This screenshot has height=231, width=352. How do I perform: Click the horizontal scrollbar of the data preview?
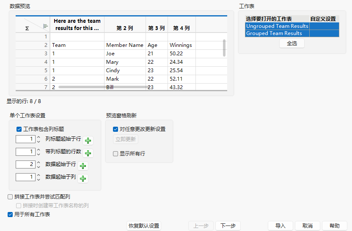pyautogui.click(x=103, y=87)
